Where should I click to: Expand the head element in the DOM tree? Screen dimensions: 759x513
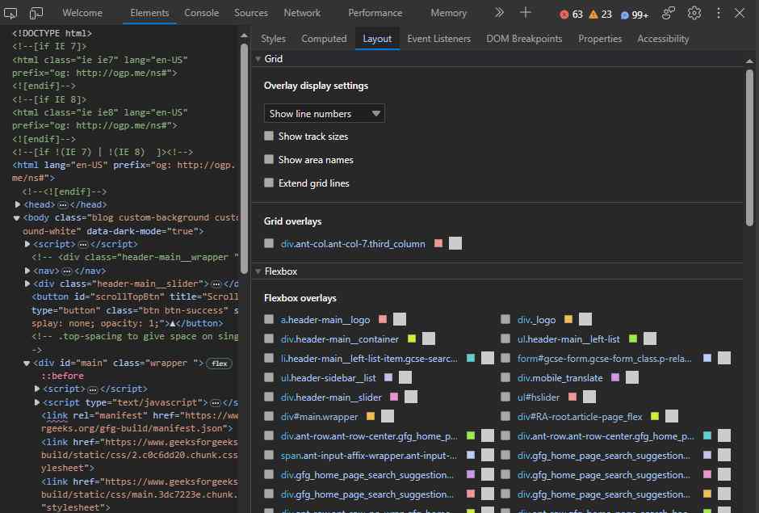coord(18,205)
